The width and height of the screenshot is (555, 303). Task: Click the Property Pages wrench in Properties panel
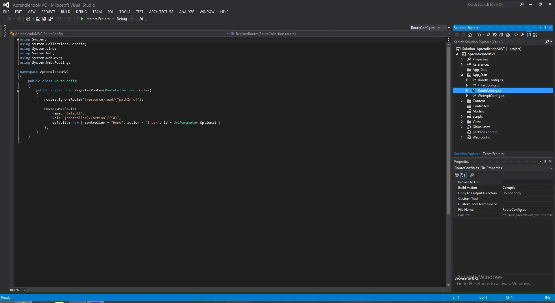point(472,175)
